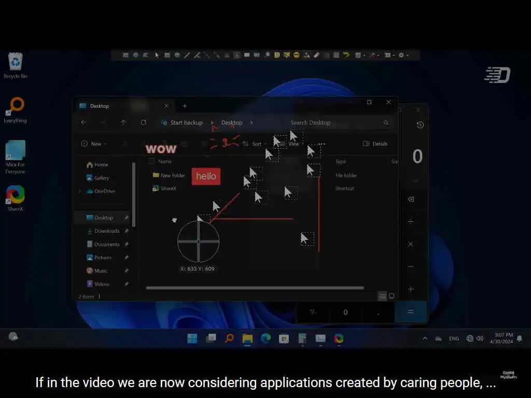Open the Recycle Bin desktop icon
This screenshot has width=531, height=398.
click(x=15, y=66)
